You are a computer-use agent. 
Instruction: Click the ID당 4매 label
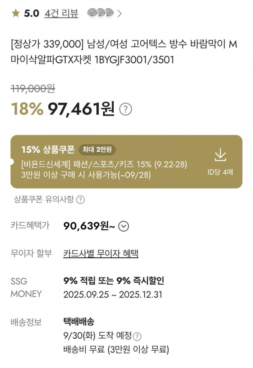click(x=220, y=172)
